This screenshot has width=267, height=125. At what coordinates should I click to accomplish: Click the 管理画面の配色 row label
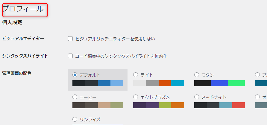click(x=17, y=73)
